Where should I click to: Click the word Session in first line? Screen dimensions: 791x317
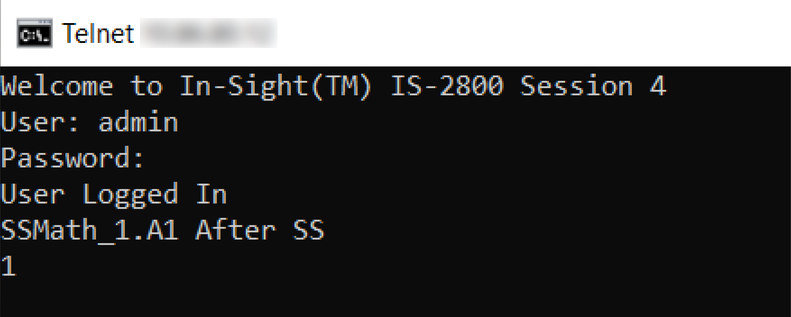click(x=576, y=87)
